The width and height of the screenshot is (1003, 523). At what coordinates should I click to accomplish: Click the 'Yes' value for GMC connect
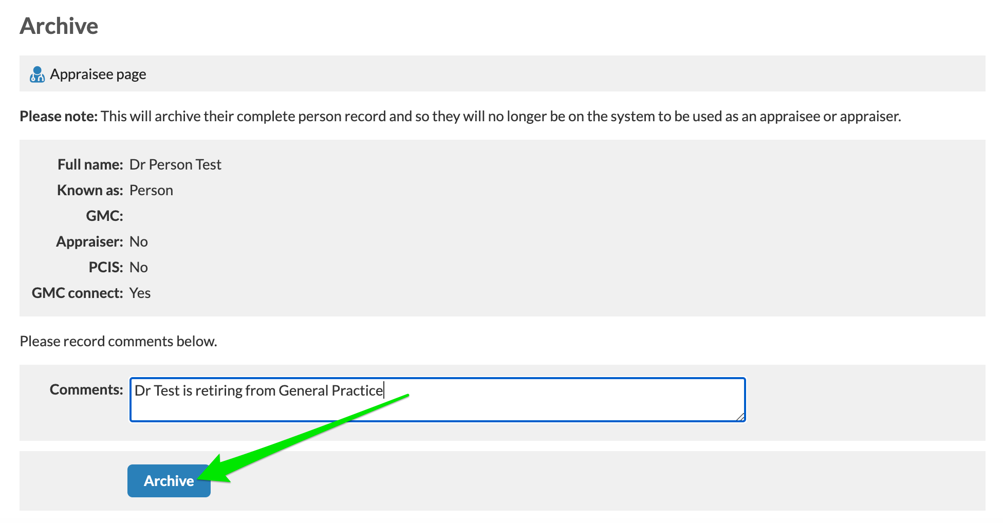pyautogui.click(x=140, y=293)
